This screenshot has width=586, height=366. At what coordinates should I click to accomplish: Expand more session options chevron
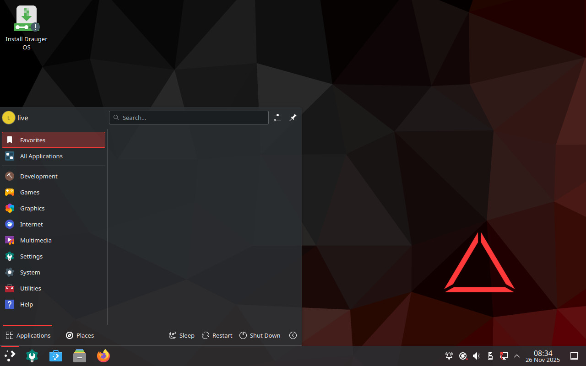coord(293,335)
